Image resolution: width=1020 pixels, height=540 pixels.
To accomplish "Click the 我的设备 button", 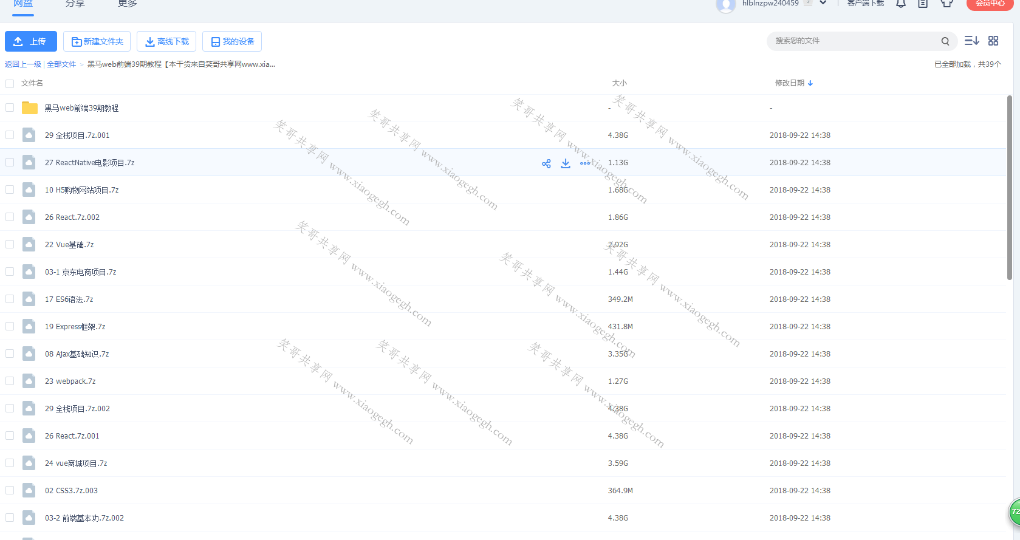I will pos(232,41).
